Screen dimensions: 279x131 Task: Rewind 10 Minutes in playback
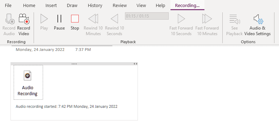[x=93, y=19]
